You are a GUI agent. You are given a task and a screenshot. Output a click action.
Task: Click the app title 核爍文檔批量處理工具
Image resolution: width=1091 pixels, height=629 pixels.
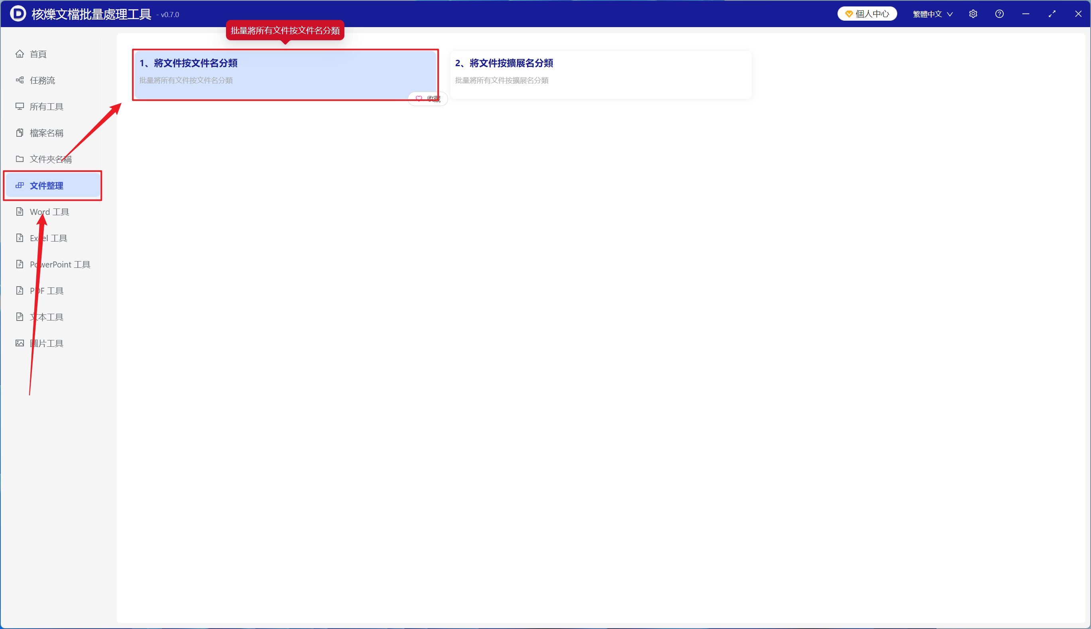coord(91,14)
